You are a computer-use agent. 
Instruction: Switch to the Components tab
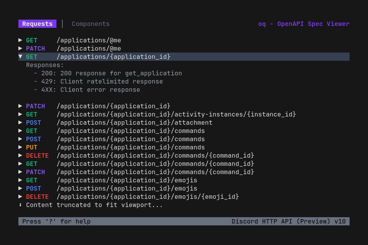[90, 24]
